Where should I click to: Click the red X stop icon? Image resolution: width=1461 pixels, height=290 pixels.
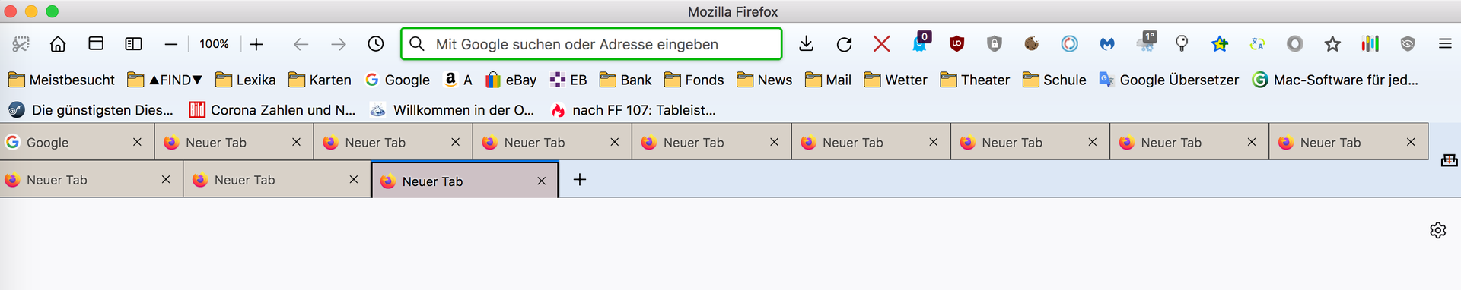pos(882,44)
